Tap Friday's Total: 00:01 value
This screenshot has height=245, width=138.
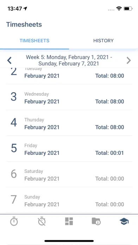tap(109, 153)
